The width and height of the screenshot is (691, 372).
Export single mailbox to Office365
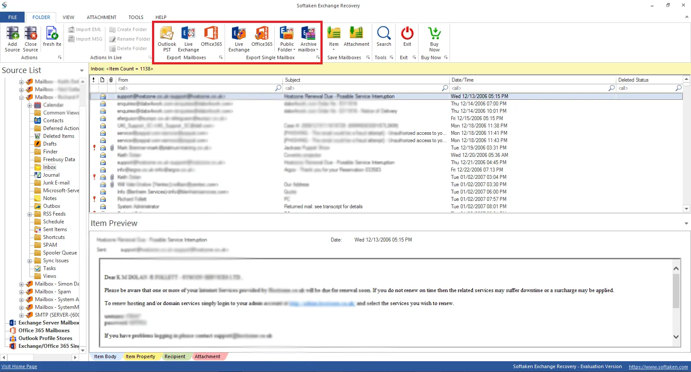click(262, 37)
